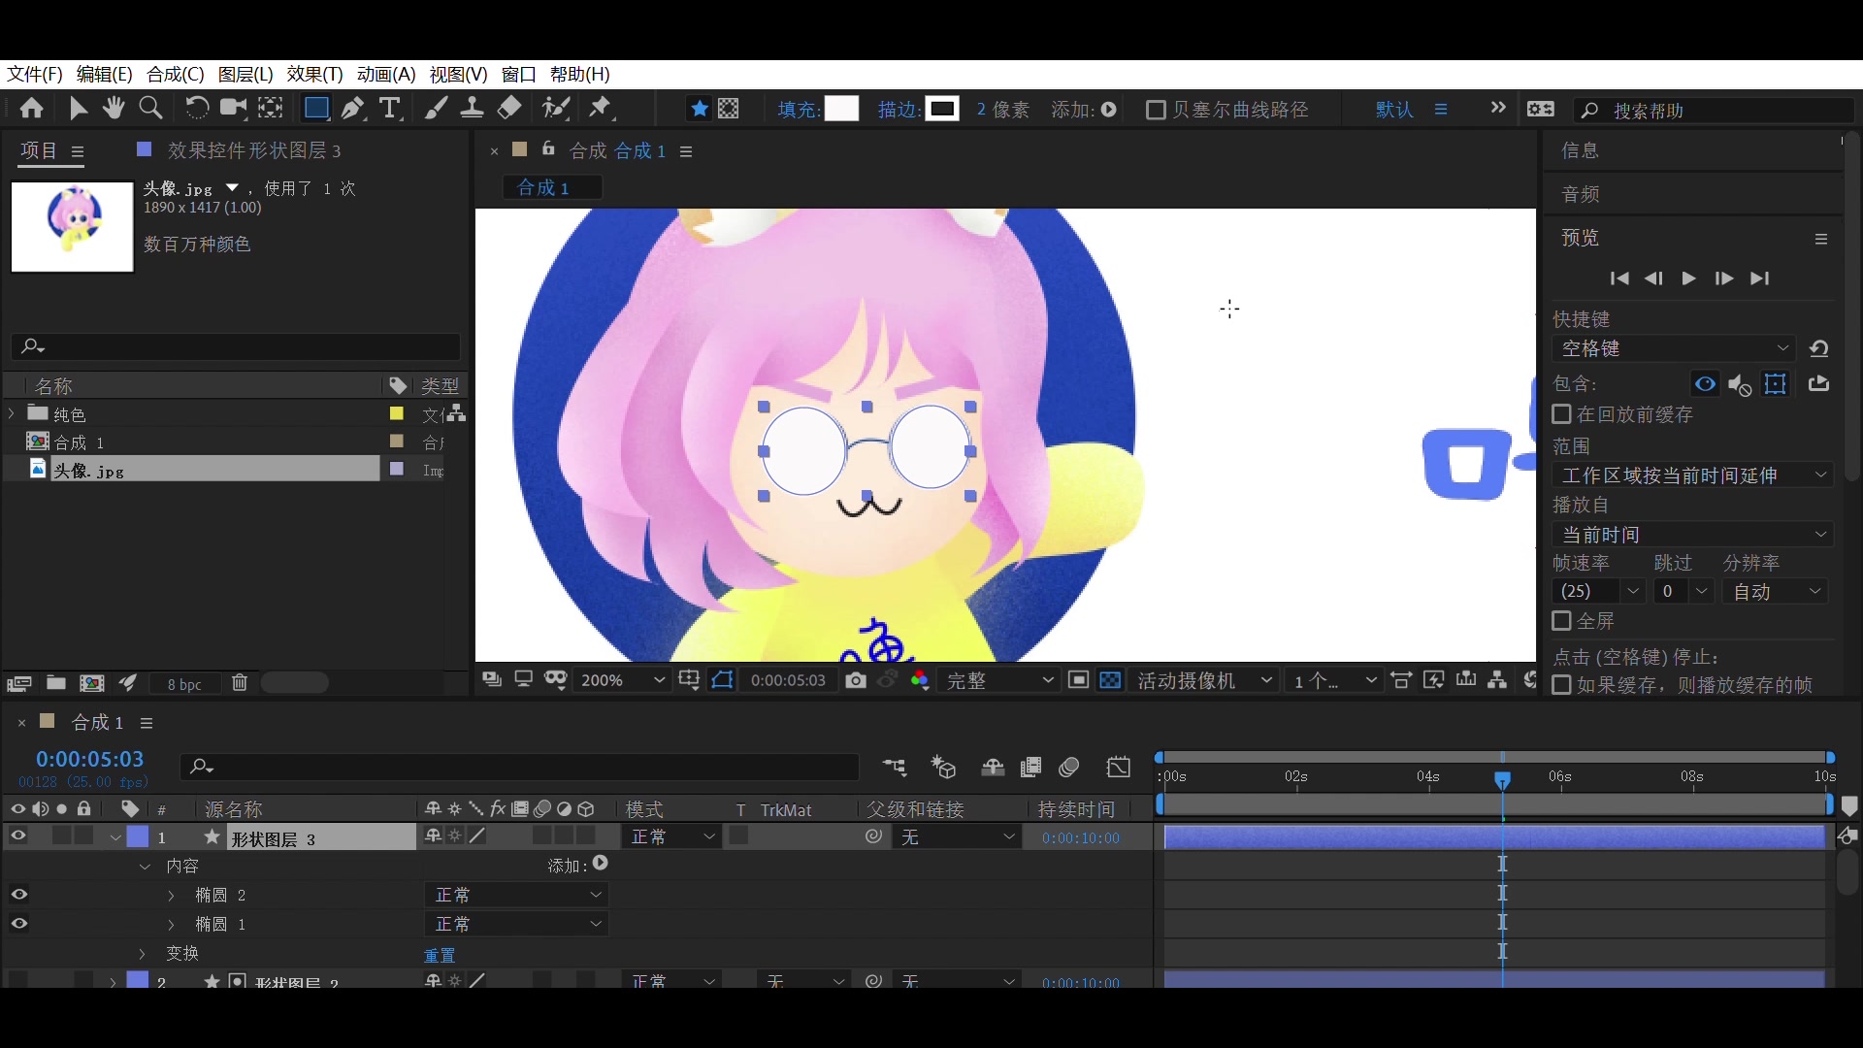1863x1048 pixels.
Task: Select the Puppet Pin tool
Action: tap(601, 109)
